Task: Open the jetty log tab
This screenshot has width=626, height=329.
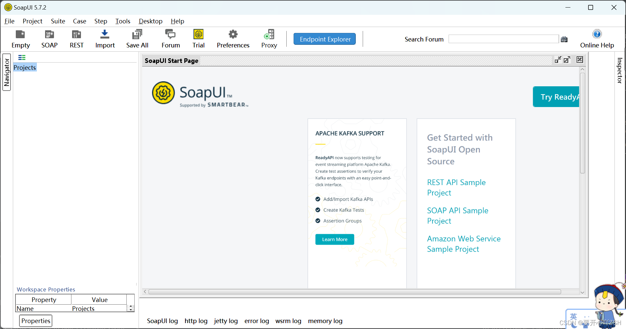Action: 226,321
